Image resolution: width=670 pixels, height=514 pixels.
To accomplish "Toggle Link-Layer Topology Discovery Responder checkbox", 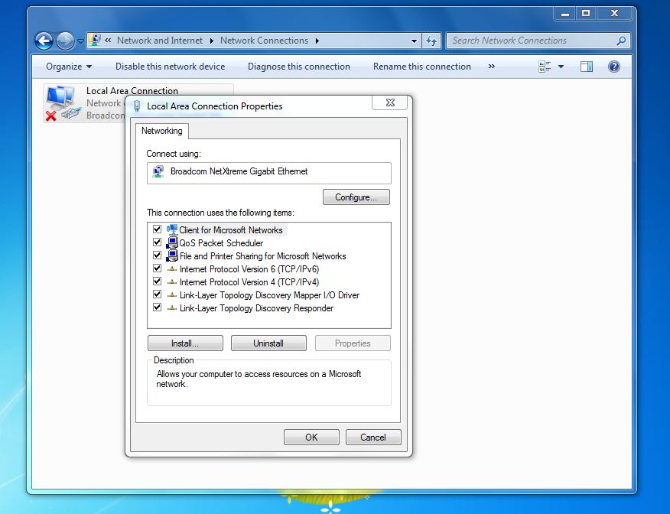I will click(x=157, y=307).
